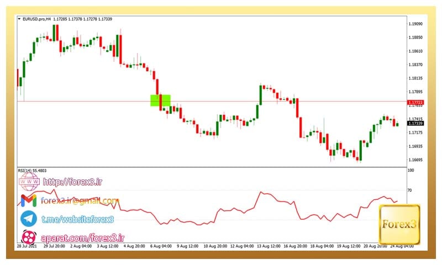Click the 13 Aug 12:00 time label
Image resolution: width=442 pixels, height=265 pixels.
pos(268,246)
